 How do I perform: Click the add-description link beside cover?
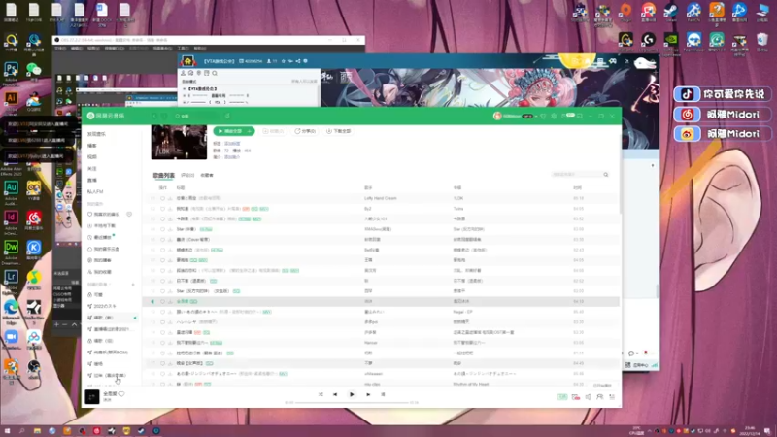click(232, 157)
